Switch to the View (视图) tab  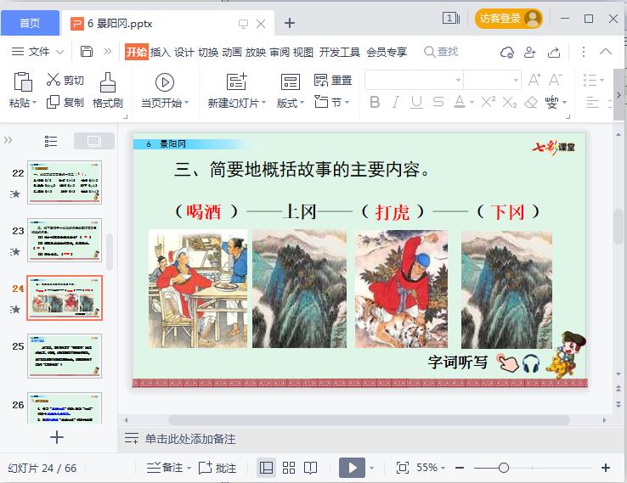pyautogui.click(x=303, y=52)
